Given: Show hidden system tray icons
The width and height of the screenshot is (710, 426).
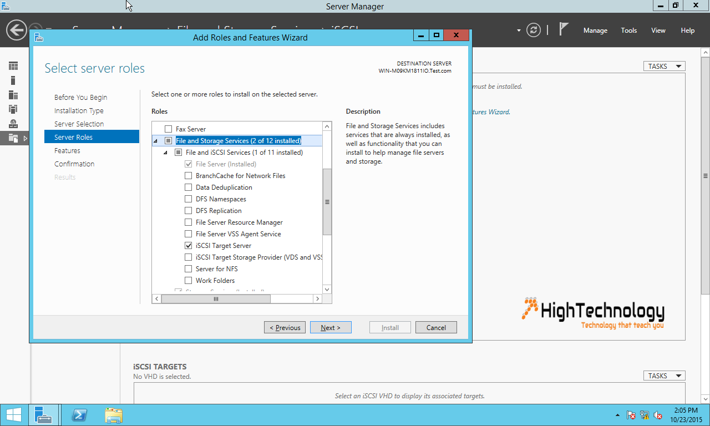Looking at the screenshot, I should [x=618, y=415].
